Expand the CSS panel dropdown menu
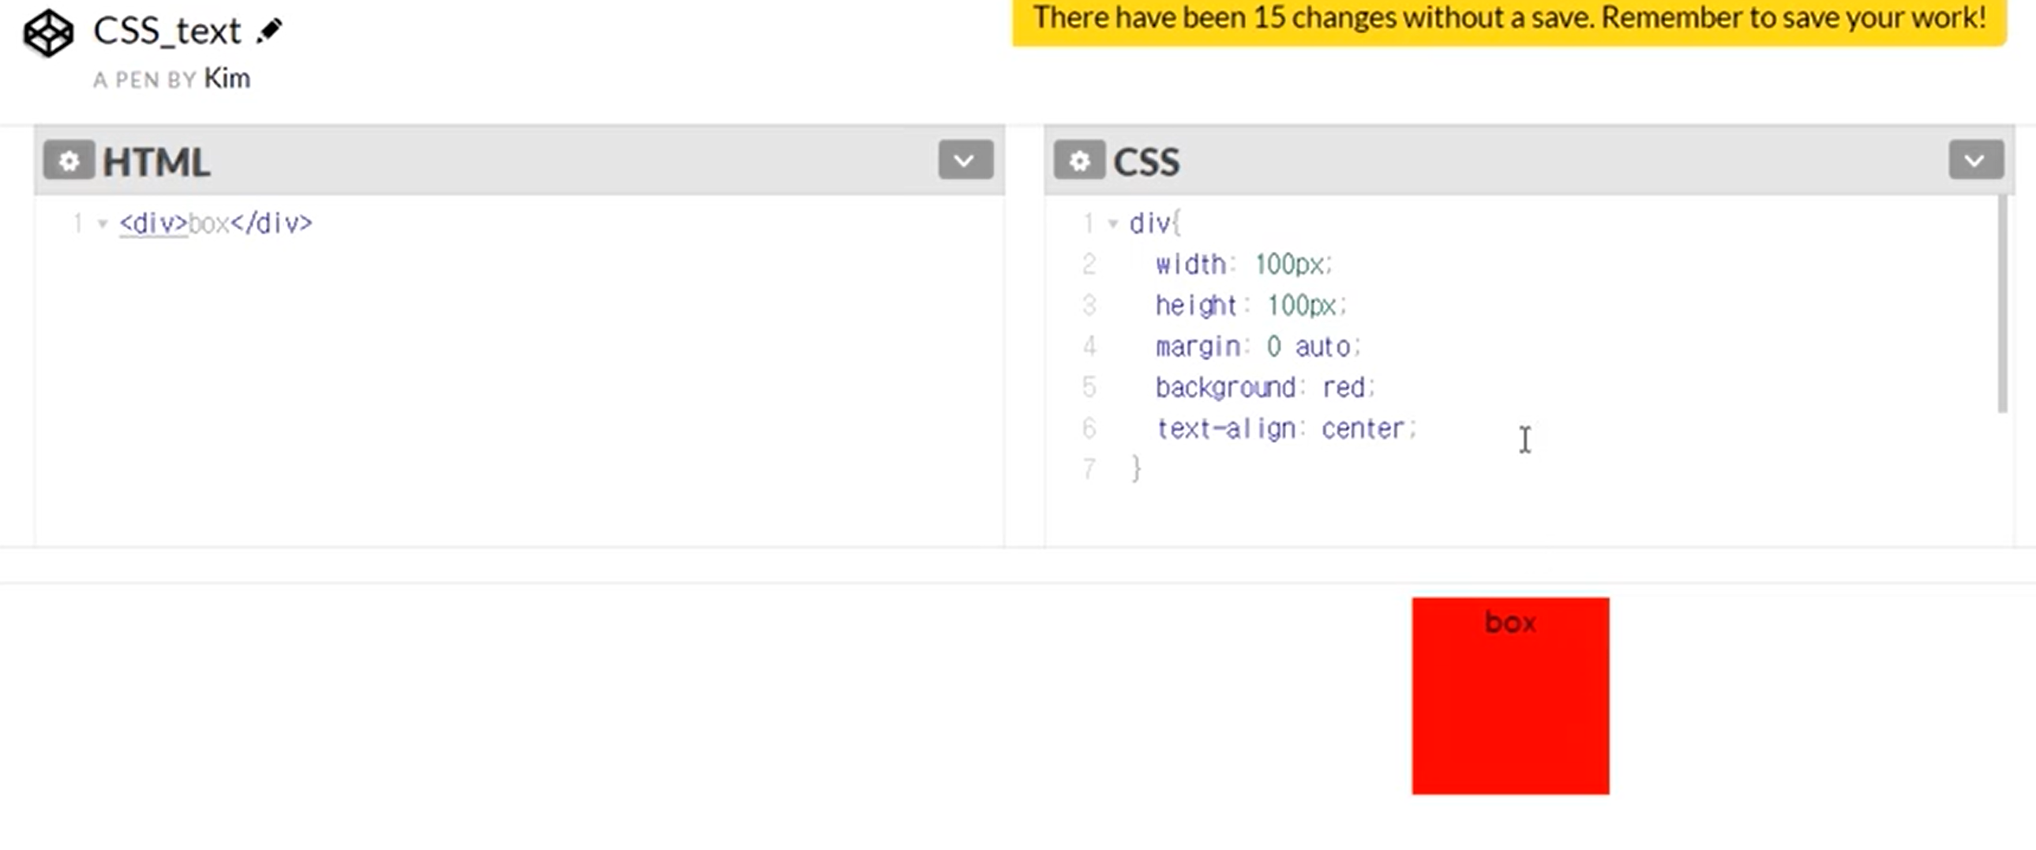The width and height of the screenshot is (2036, 850). coord(1975,160)
